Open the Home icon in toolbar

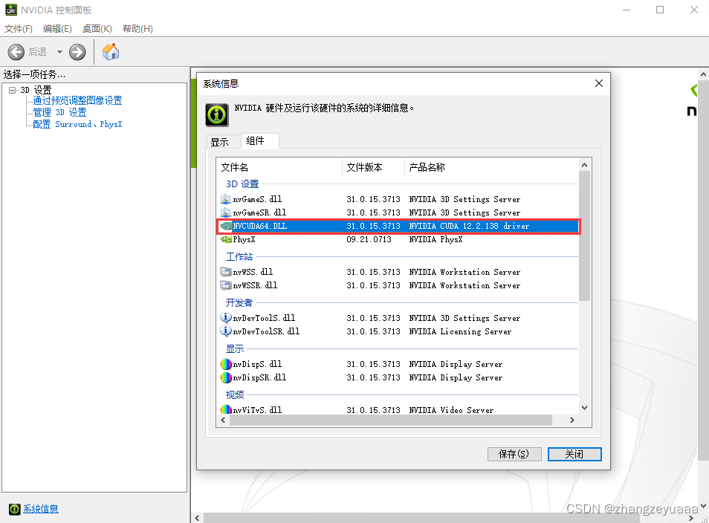(111, 52)
